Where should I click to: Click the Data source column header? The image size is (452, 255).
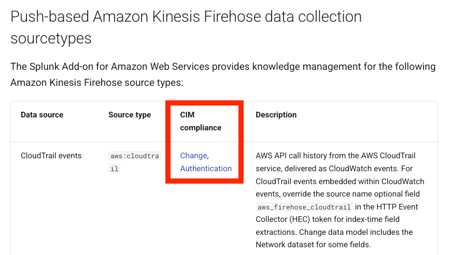coord(42,115)
